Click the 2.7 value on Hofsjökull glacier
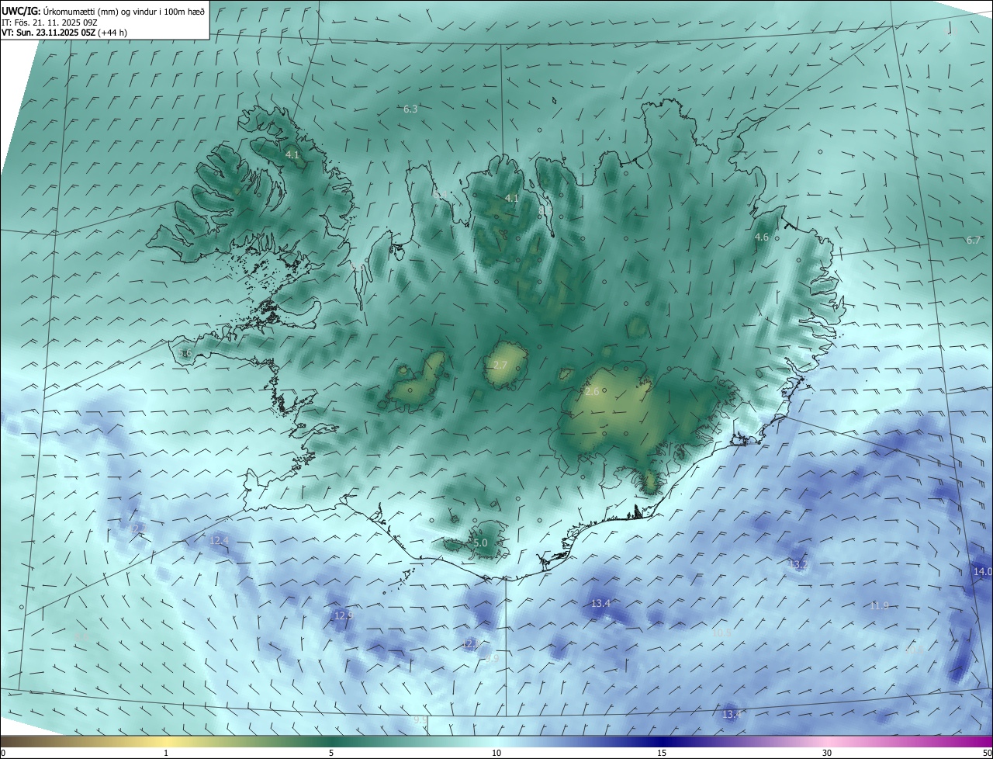 click(x=500, y=365)
